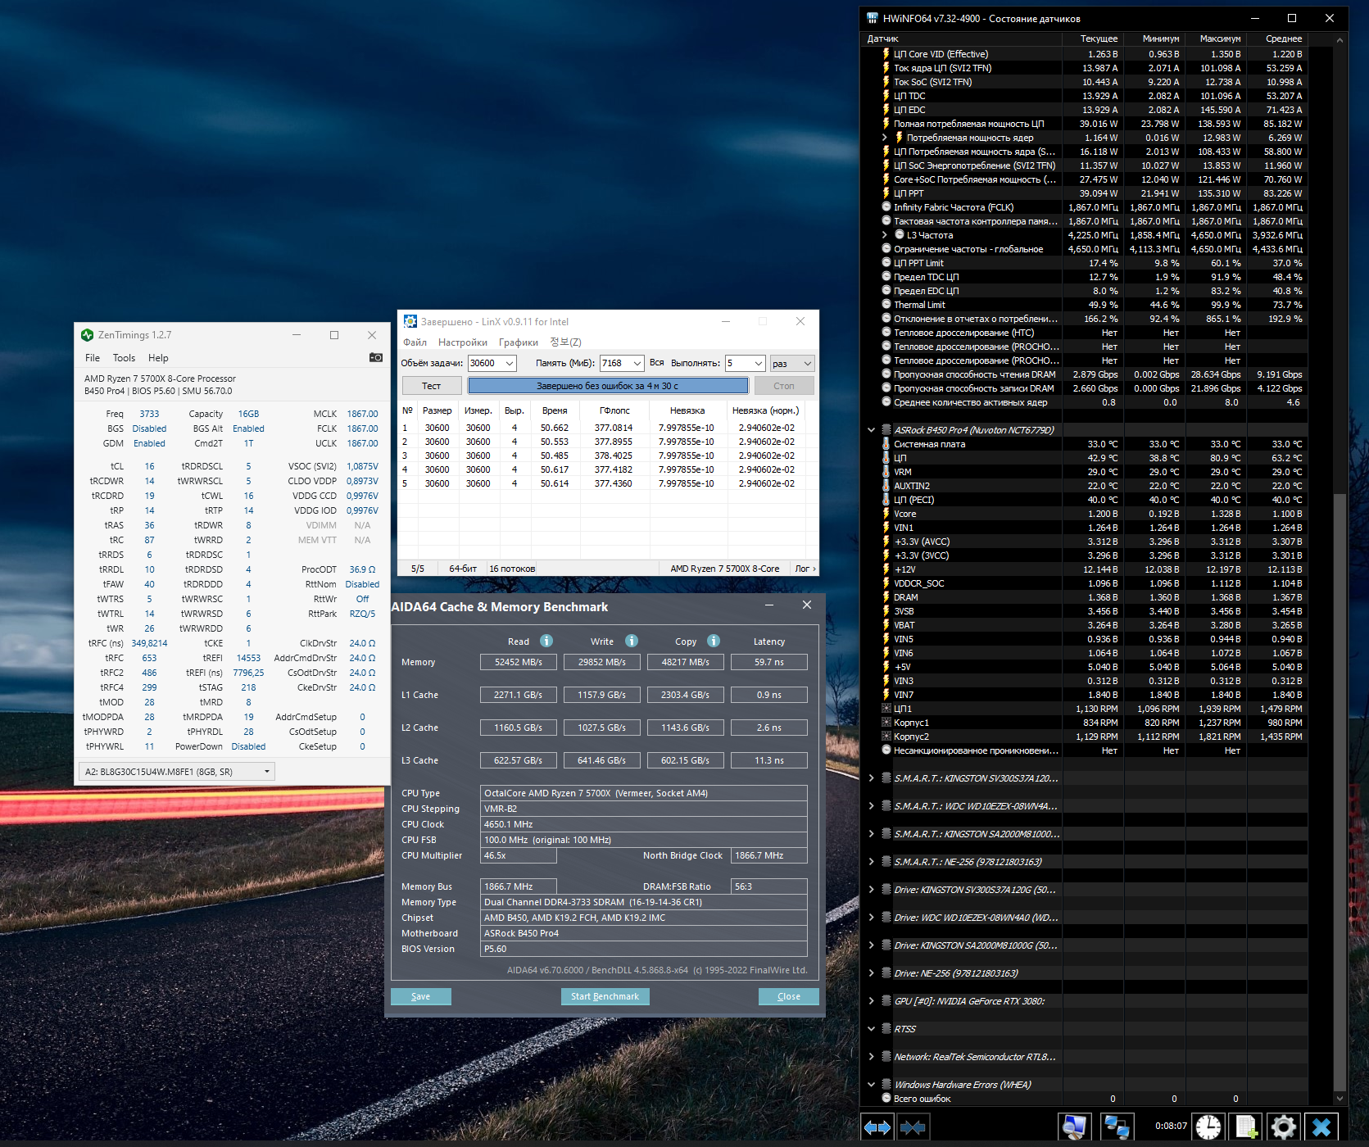Click the clock icon next to the 0:08:07 timer
1369x1147 pixels.
pos(1208,1127)
